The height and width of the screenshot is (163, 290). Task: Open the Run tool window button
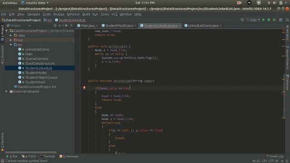[12, 156]
